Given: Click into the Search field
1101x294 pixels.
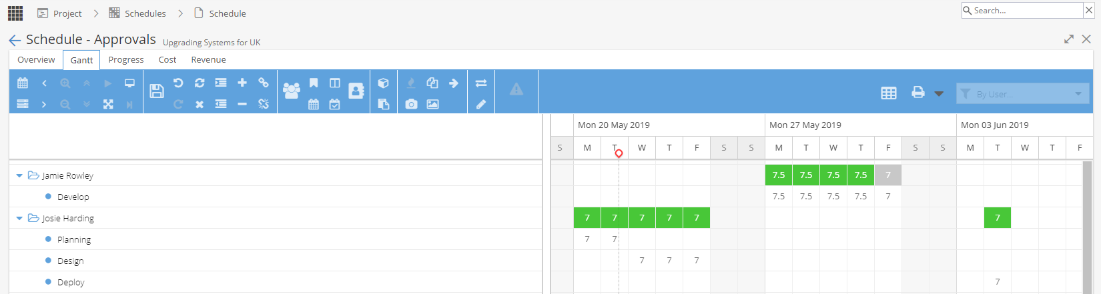Looking at the screenshot, I should click(1022, 10).
